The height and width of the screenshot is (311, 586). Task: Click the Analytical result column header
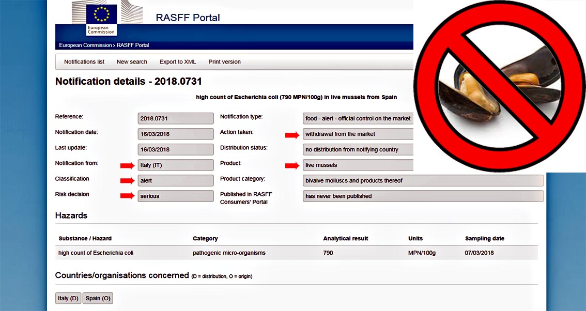(x=346, y=239)
